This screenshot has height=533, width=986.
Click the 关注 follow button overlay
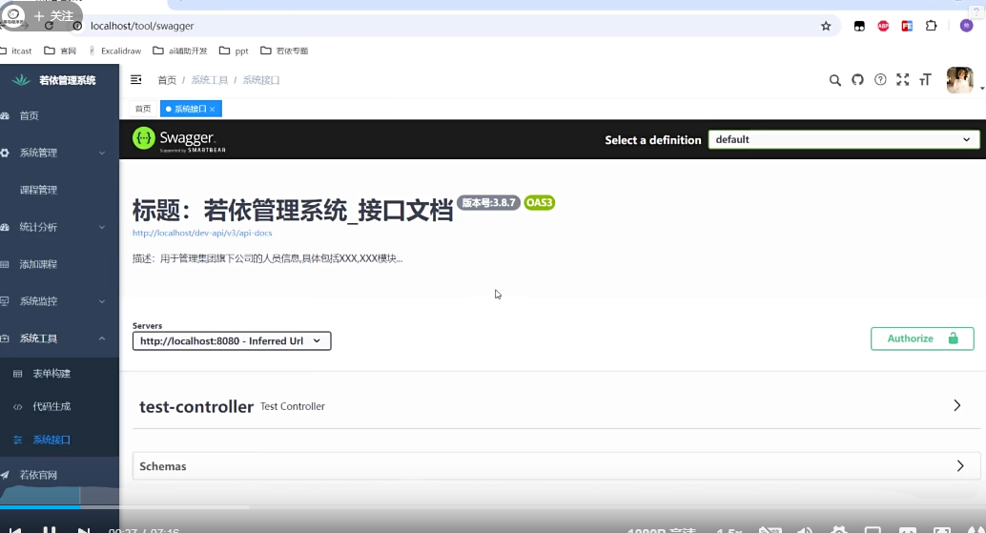[x=54, y=15]
